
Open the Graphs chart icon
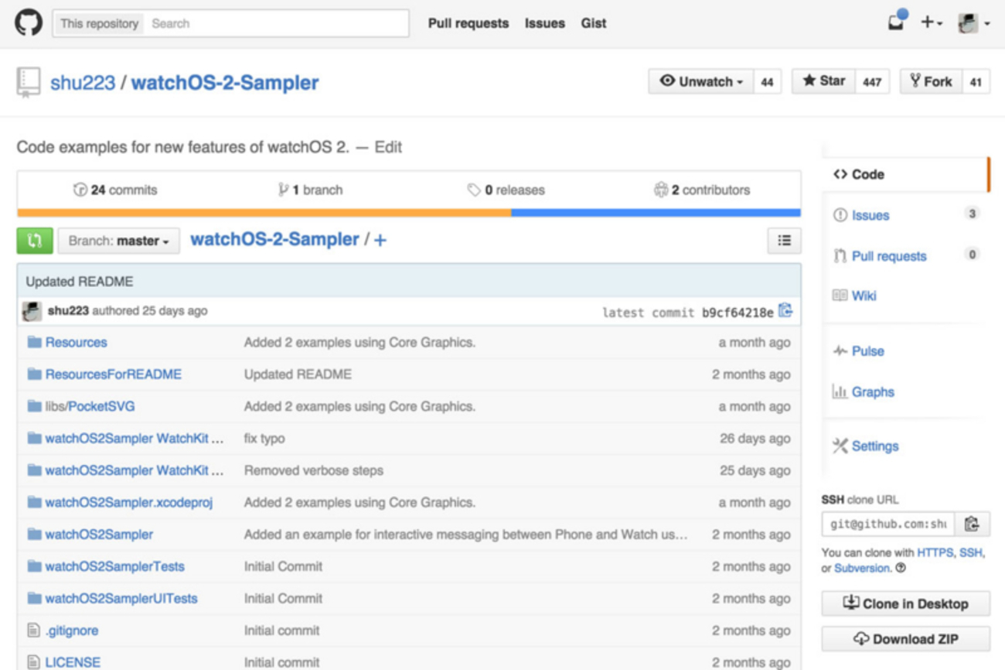840,391
